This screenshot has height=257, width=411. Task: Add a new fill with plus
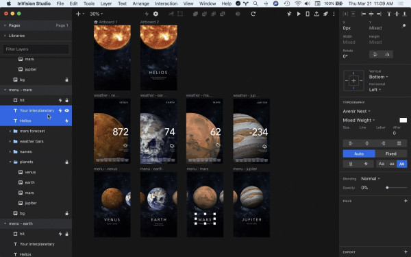tap(406, 201)
